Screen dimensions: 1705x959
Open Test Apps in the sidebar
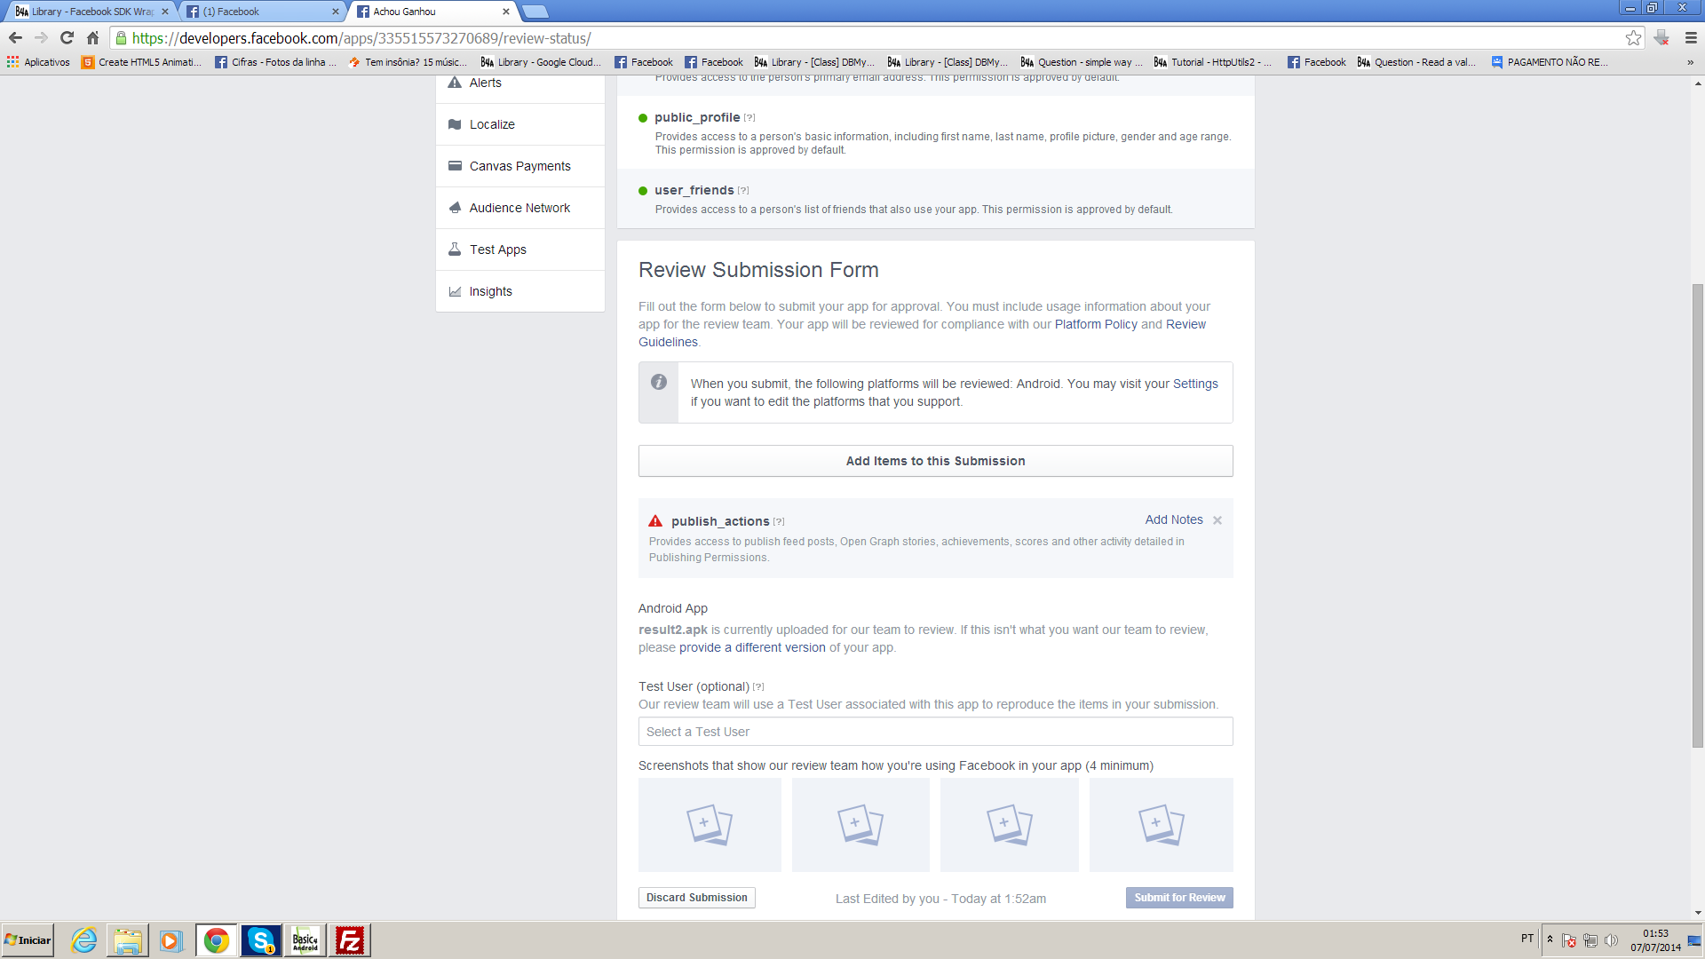[x=520, y=250]
